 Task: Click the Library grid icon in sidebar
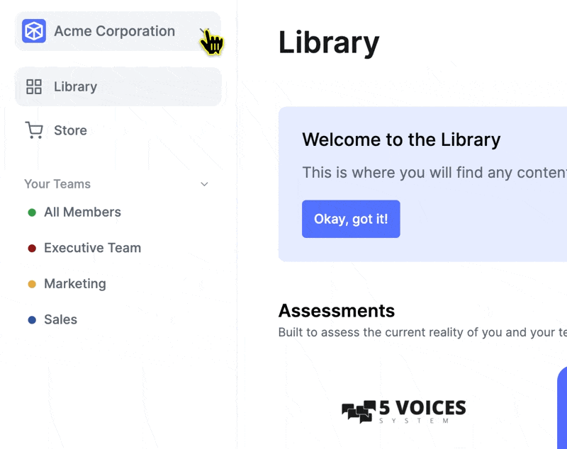point(34,86)
